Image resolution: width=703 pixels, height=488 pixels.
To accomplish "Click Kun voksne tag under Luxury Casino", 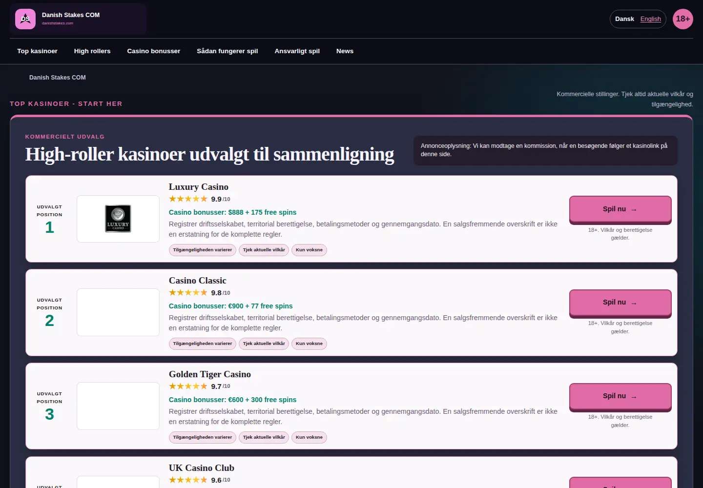I will click(309, 250).
